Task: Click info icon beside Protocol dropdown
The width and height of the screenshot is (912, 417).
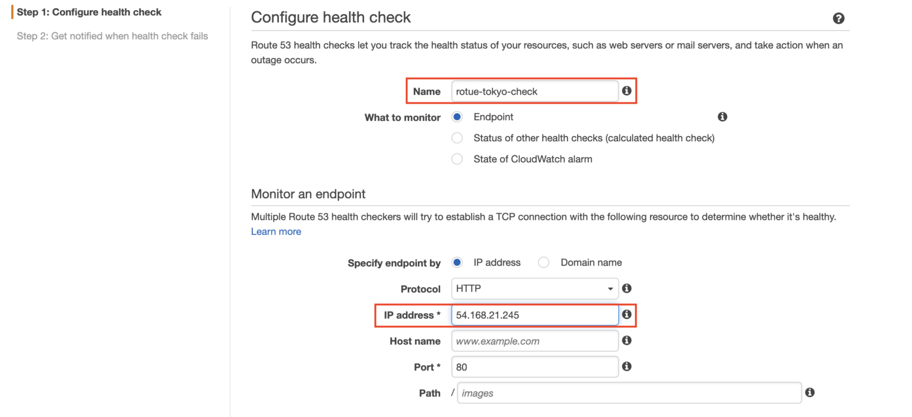Action: click(626, 288)
